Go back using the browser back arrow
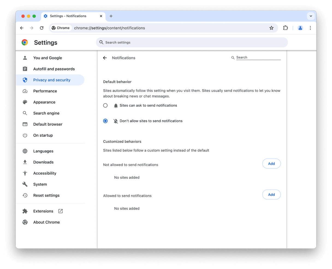Viewport: 332px width, 269px height. [x=22, y=28]
